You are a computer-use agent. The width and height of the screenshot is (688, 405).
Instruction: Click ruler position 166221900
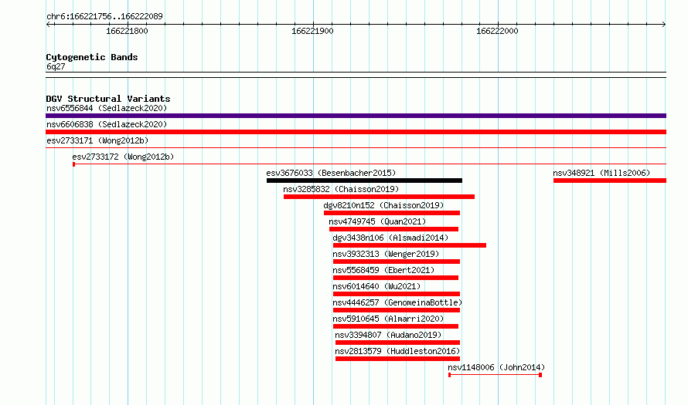(x=312, y=31)
